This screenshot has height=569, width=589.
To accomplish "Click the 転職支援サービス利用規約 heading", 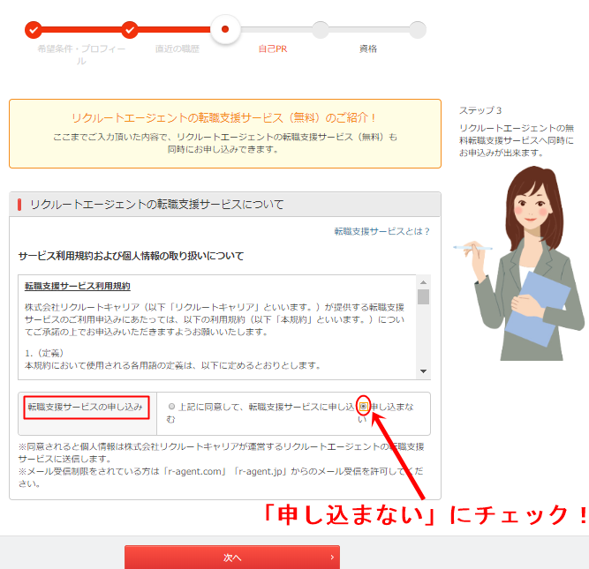I will [x=78, y=287].
